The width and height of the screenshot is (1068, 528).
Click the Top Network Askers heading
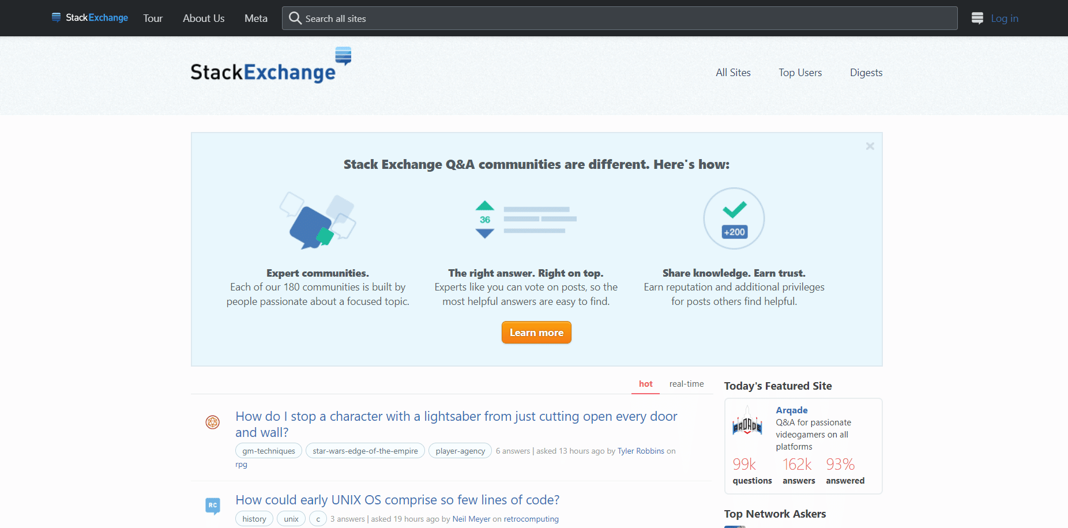click(x=775, y=514)
